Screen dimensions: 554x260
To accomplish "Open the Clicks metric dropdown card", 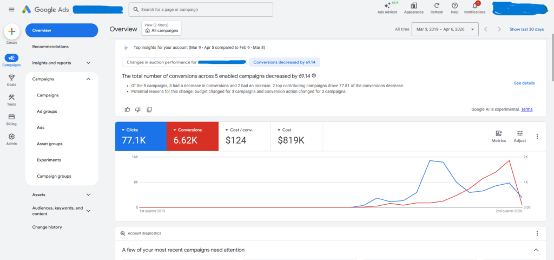I will coord(140,135).
